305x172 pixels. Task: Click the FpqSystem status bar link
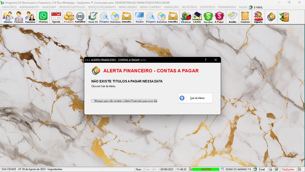pyautogui.click(x=288, y=169)
